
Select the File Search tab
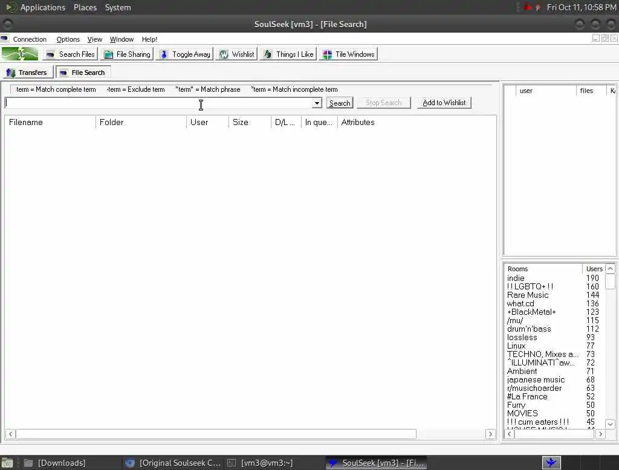[82, 72]
